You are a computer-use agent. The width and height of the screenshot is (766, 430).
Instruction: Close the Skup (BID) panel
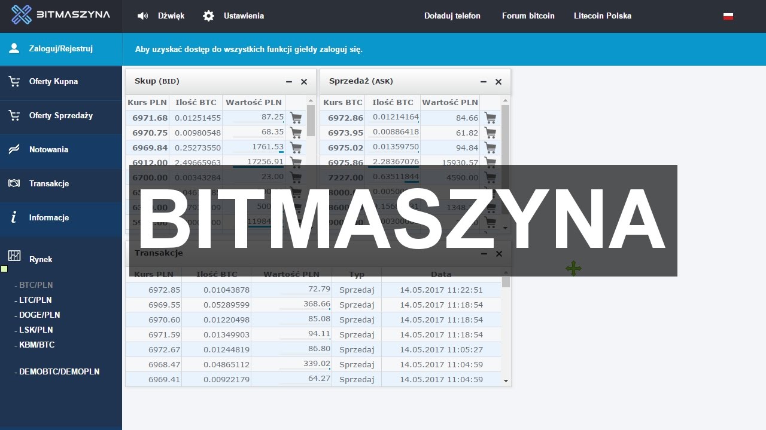click(304, 82)
